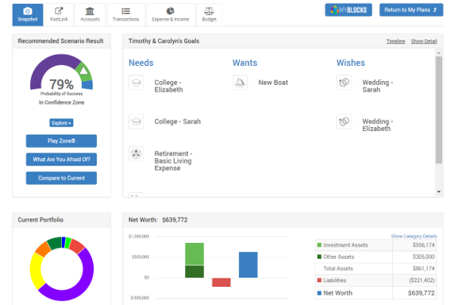
Task: Click the goals panel scroll down arrow
Action: point(439,191)
